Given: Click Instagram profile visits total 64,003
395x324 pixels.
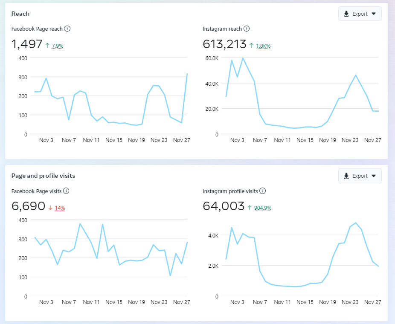Looking at the screenshot, I should (x=224, y=206).
